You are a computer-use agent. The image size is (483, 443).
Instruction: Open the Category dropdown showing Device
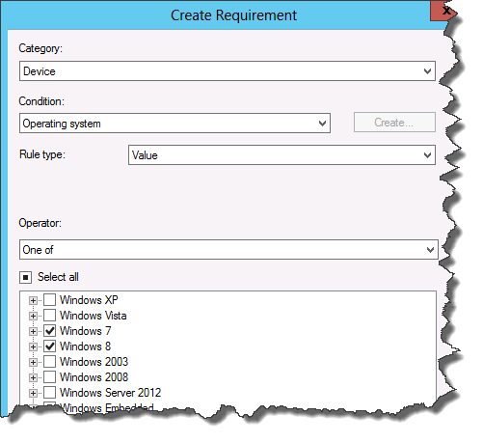228,71
